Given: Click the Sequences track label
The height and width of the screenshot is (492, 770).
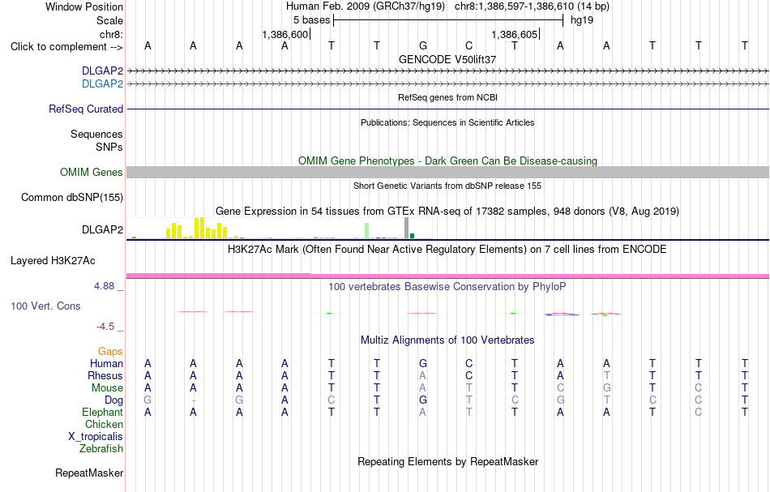Looking at the screenshot, I should coord(96,134).
